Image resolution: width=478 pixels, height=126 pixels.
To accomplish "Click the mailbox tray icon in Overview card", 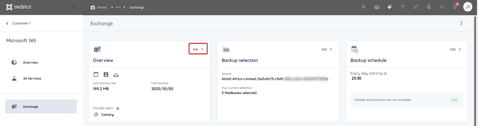I will pos(116,75).
